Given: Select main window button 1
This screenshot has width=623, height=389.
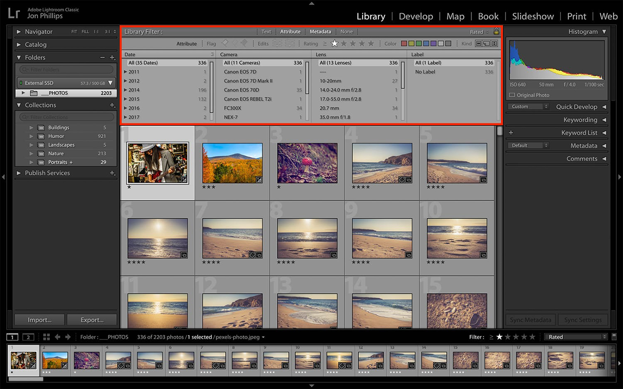Looking at the screenshot, I should [x=12, y=337].
